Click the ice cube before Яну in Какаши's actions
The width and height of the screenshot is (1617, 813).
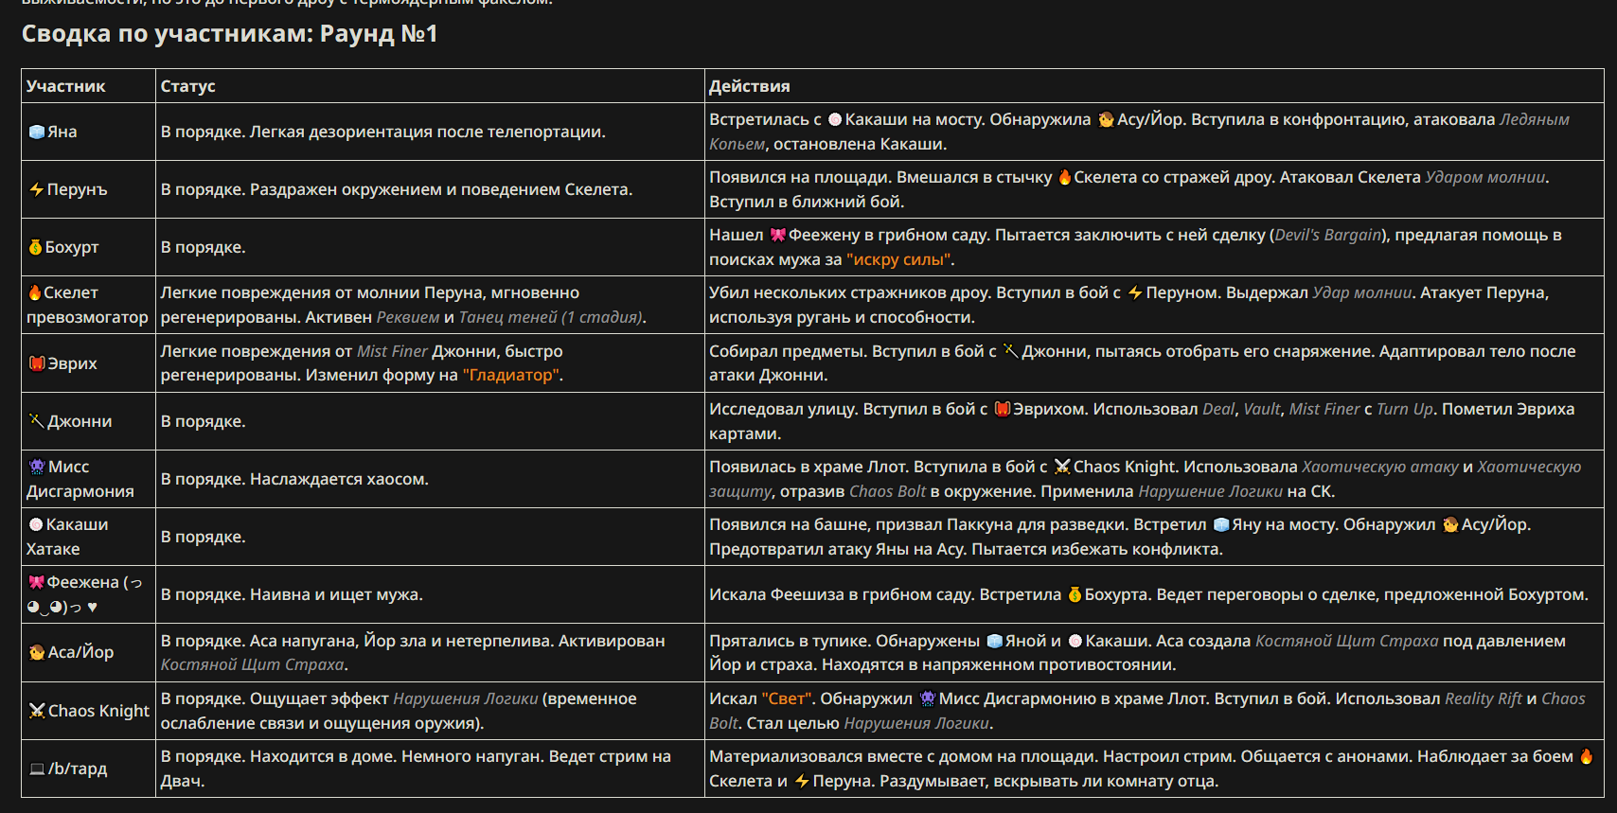click(1221, 524)
